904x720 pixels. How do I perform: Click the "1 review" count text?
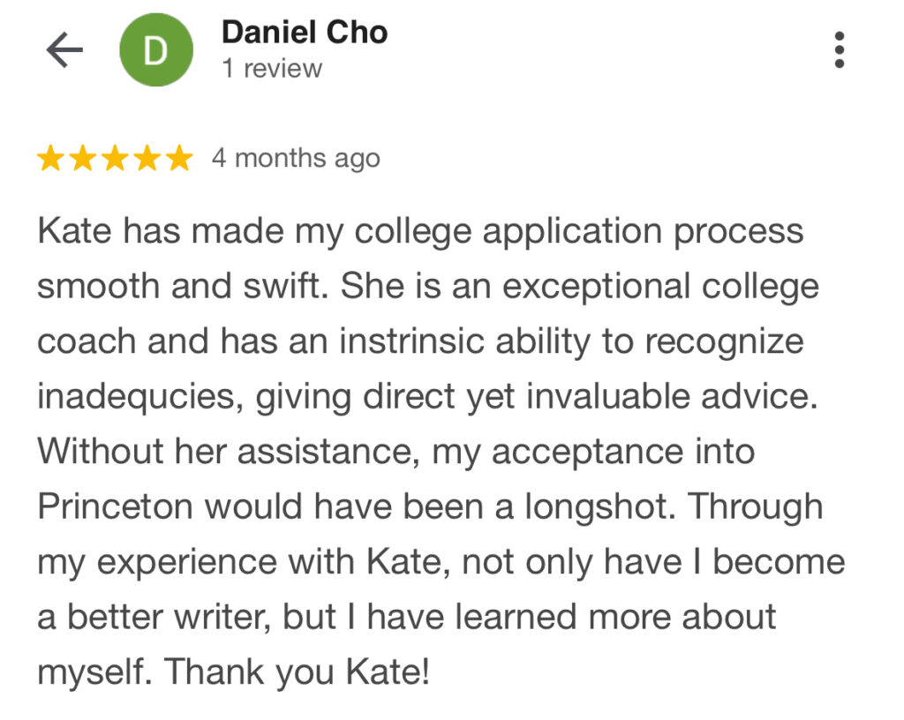[x=272, y=69]
